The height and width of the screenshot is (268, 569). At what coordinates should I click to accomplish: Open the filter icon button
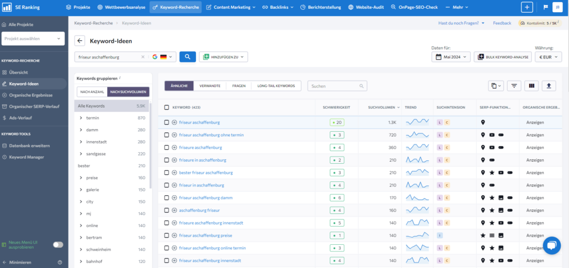click(514, 86)
